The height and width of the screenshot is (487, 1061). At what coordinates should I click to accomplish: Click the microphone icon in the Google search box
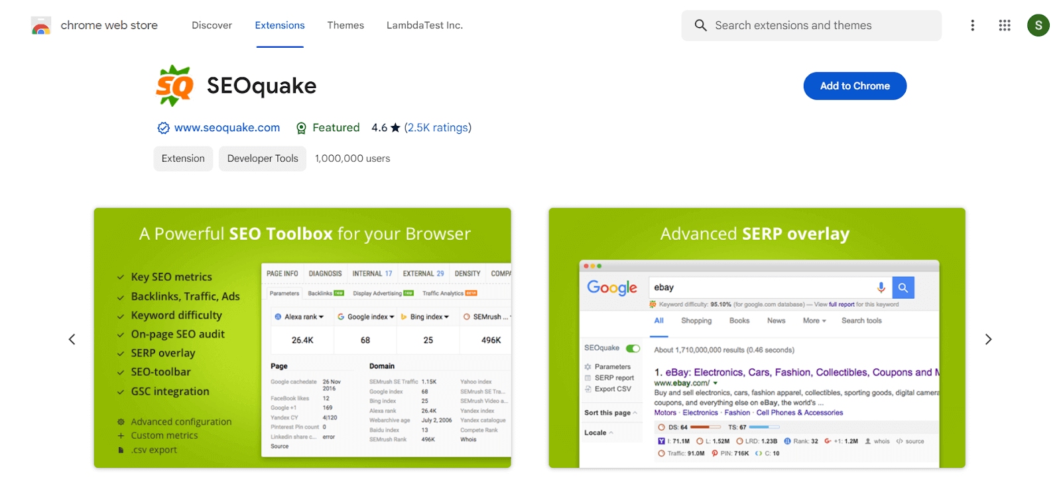tap(881, 288)
